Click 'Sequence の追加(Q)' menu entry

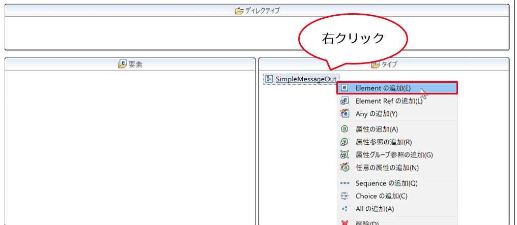(x=397, y=183)
